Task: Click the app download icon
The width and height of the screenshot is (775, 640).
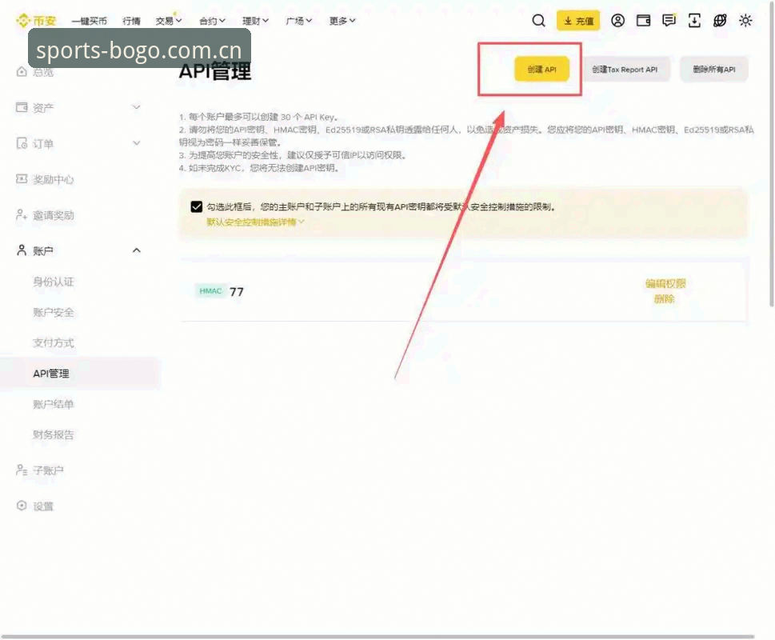Action: click(694, 20)
